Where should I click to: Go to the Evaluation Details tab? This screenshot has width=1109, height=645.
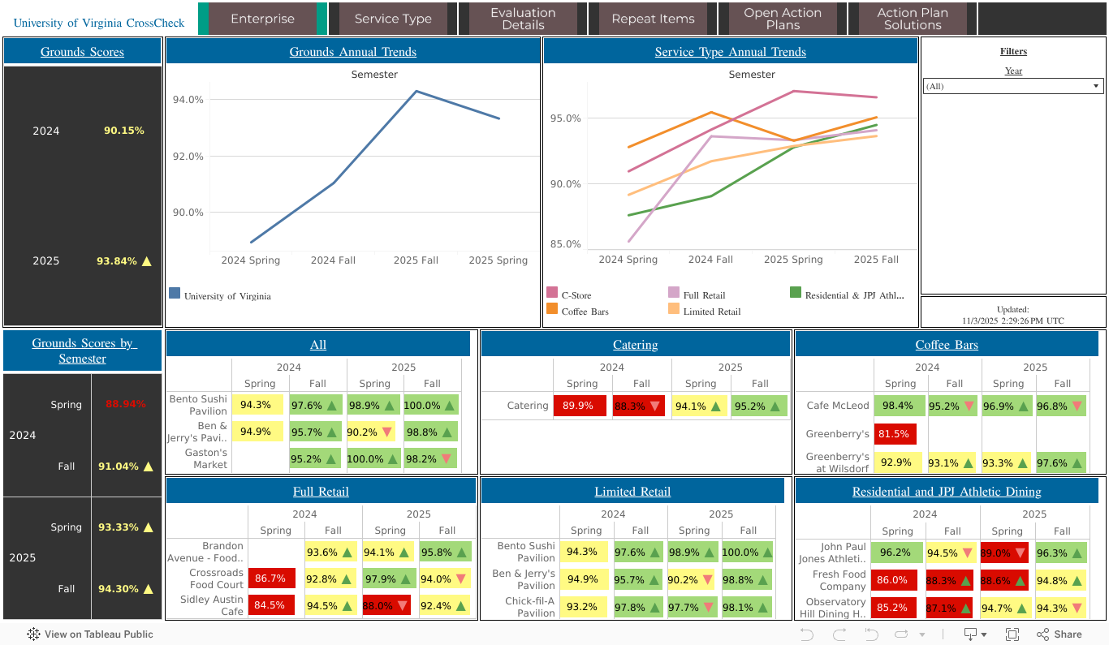pos(523,19)
